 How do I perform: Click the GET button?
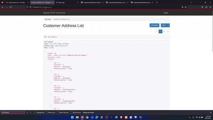tap(164, 25)
